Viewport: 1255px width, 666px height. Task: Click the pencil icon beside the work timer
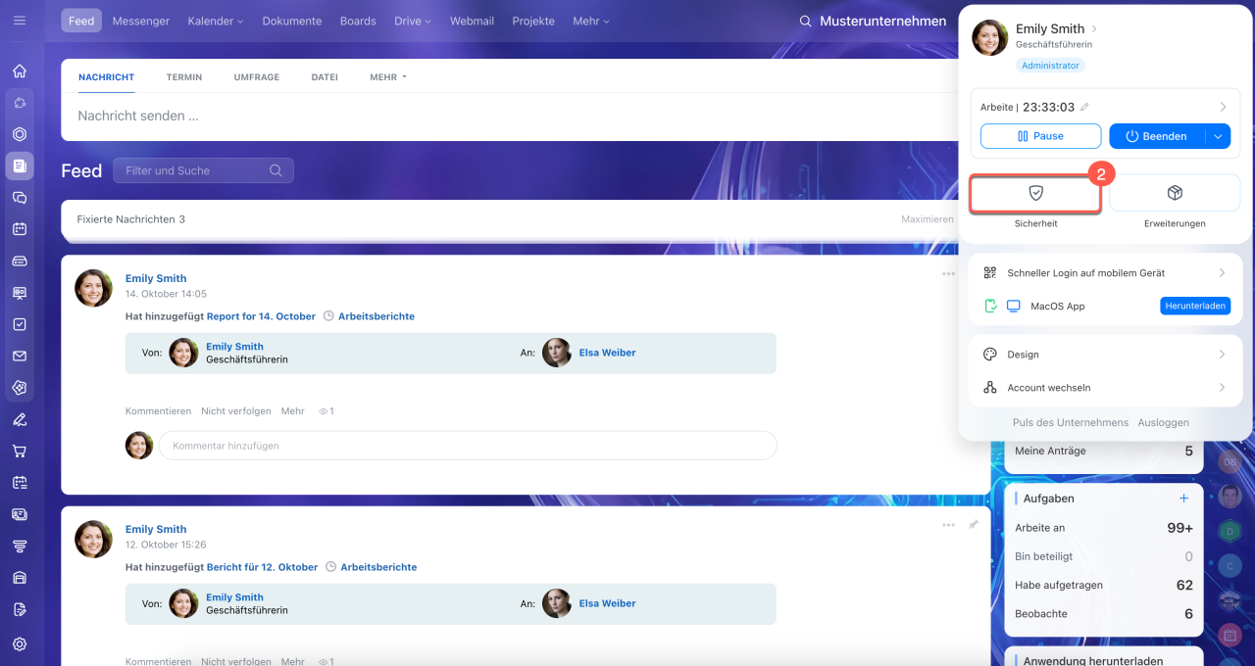point(1084,107)
